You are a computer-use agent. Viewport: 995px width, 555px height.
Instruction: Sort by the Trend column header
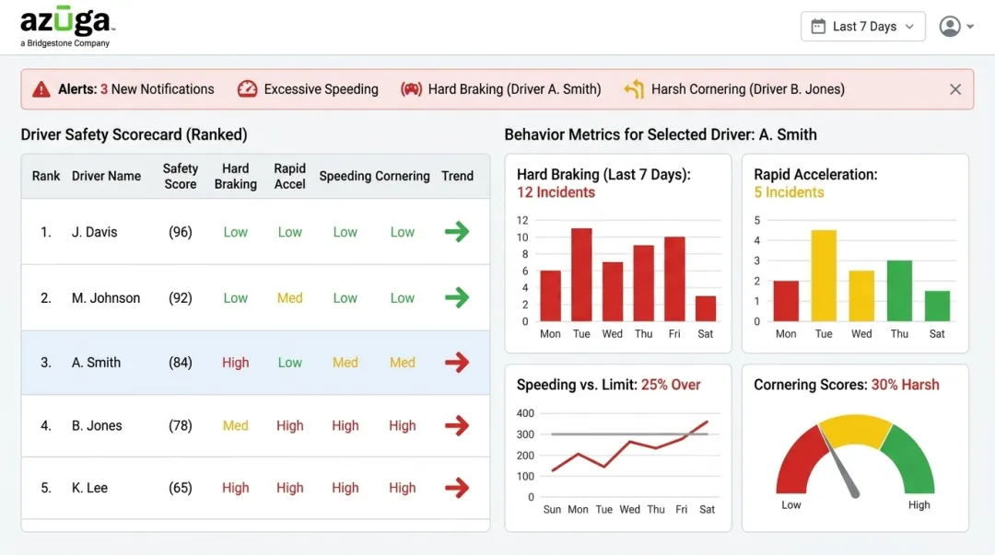[x=458, y=176]
